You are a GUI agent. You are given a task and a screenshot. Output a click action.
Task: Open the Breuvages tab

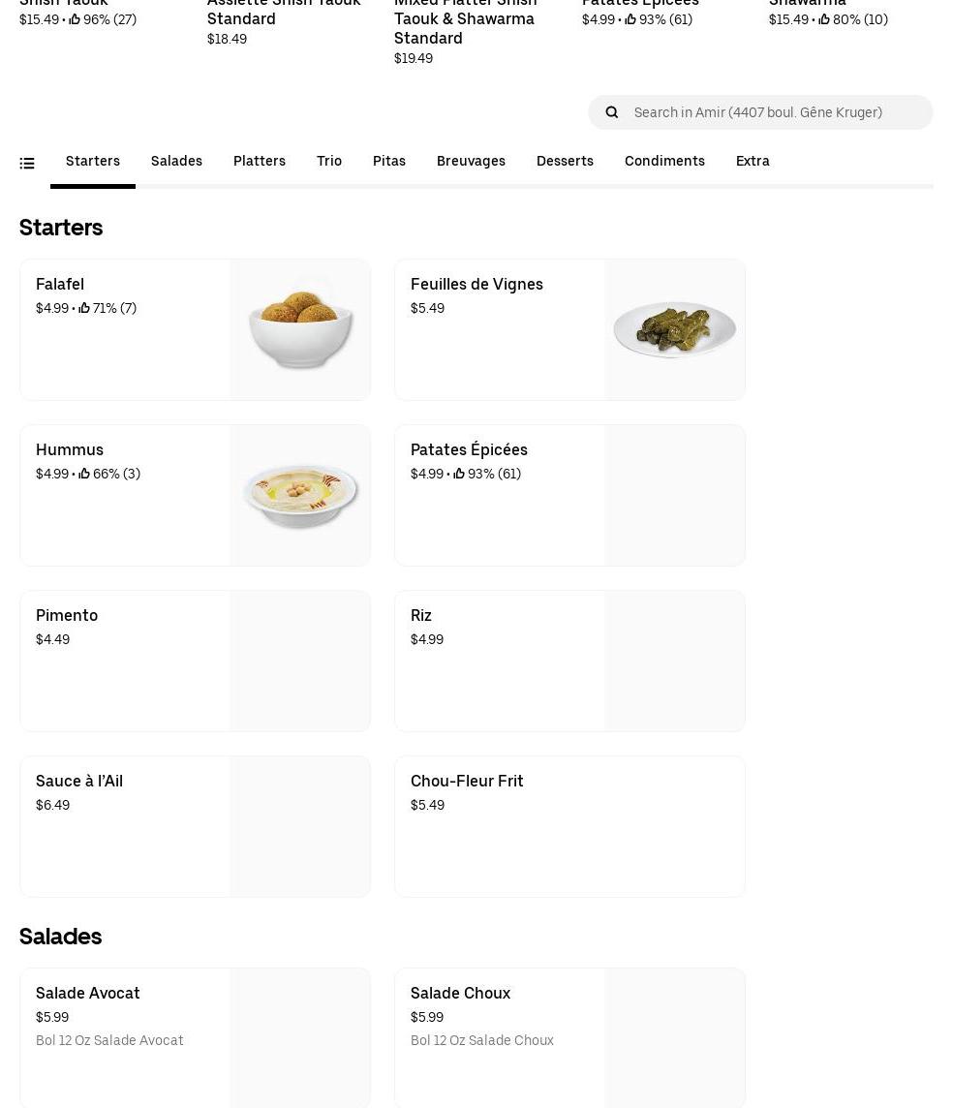(471, 161)
